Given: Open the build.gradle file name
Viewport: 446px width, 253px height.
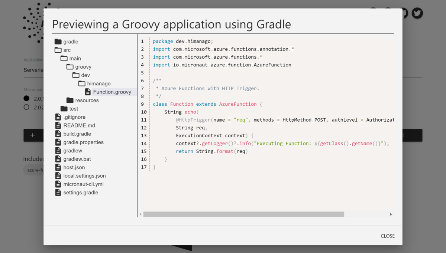Looking at the screenshot, I should (x=77, y=134).
